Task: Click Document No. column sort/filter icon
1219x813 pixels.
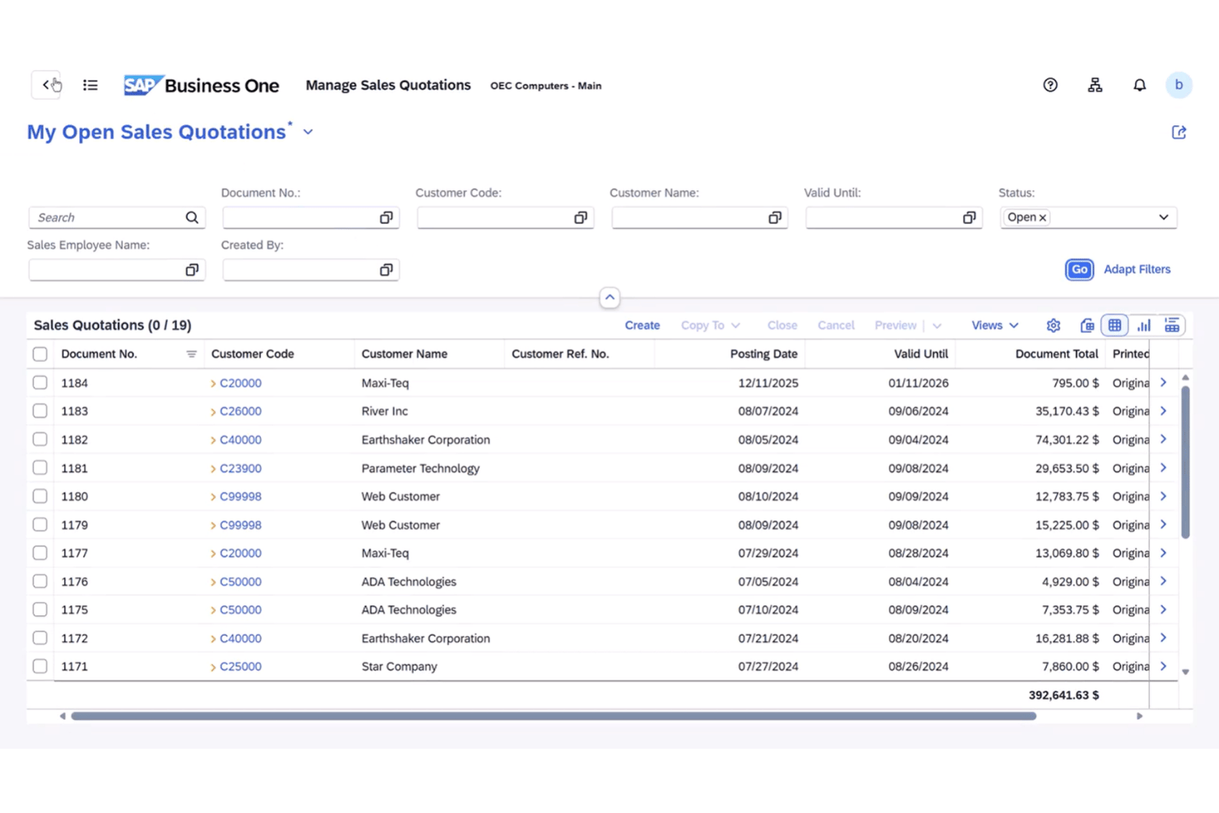Action: [x=191, y=354]
